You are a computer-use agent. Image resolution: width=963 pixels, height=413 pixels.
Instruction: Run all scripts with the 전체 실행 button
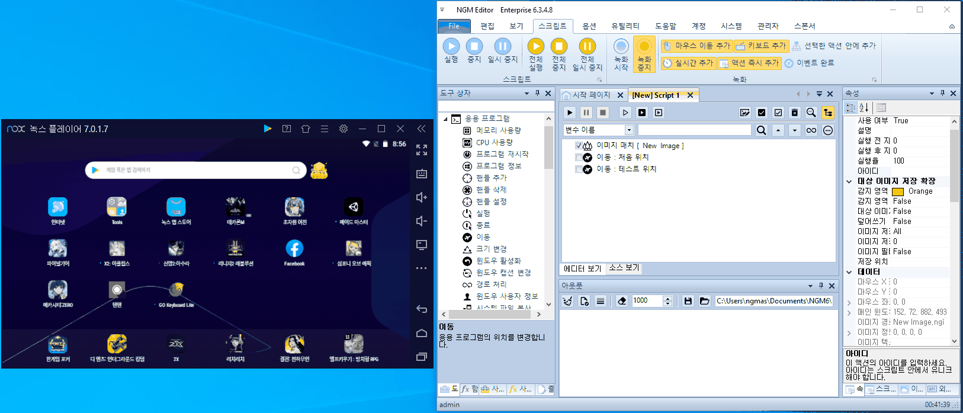(536, 55)
